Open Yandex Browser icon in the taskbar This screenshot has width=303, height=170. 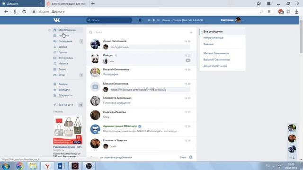coord(47,166)
